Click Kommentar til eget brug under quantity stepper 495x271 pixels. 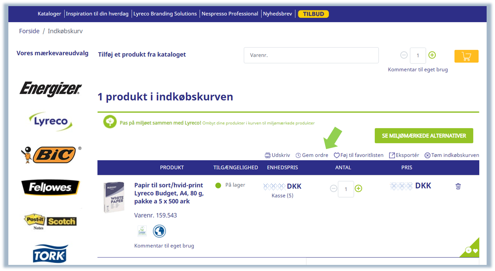[x=418, y=69]
